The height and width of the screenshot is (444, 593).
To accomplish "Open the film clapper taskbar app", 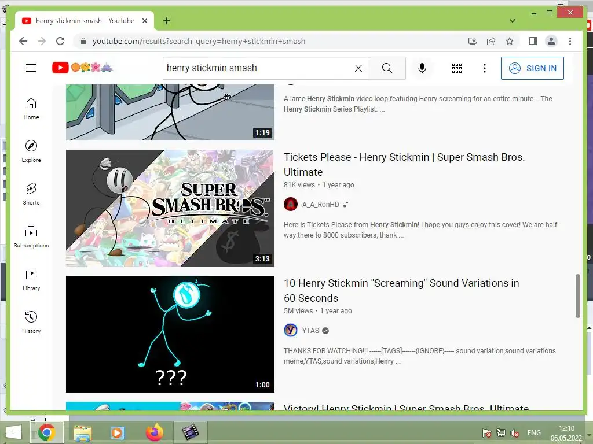I will 190,432.
